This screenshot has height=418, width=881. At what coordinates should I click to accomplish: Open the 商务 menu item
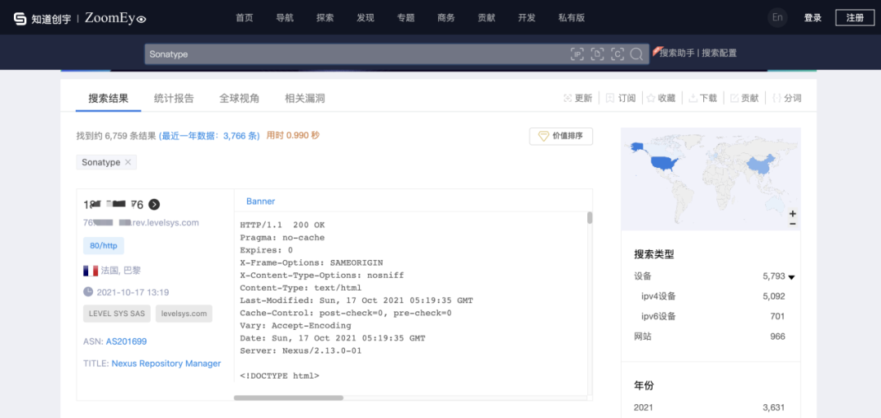pyautogui.click(x=446, y=18)
